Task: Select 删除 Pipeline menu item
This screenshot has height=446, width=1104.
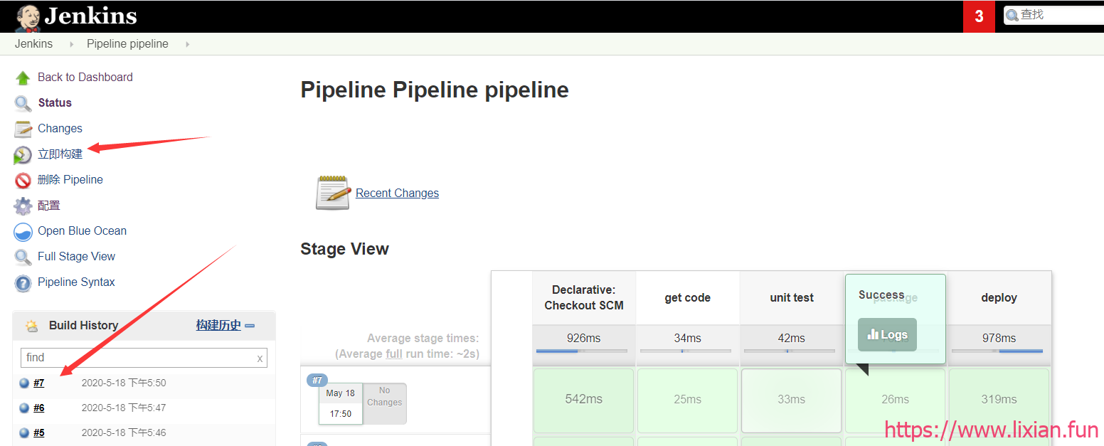Action: pyautogui.click(x=70, y=179)
